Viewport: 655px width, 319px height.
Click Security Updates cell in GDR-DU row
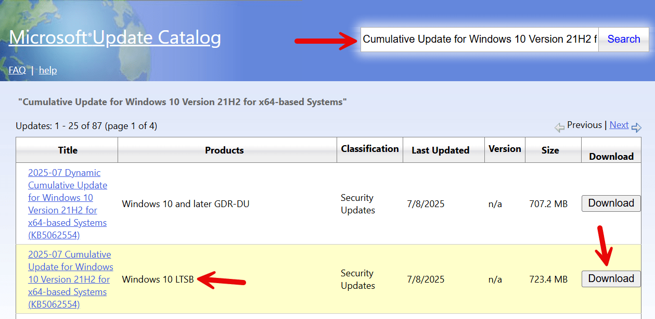(x=358, y=204)
